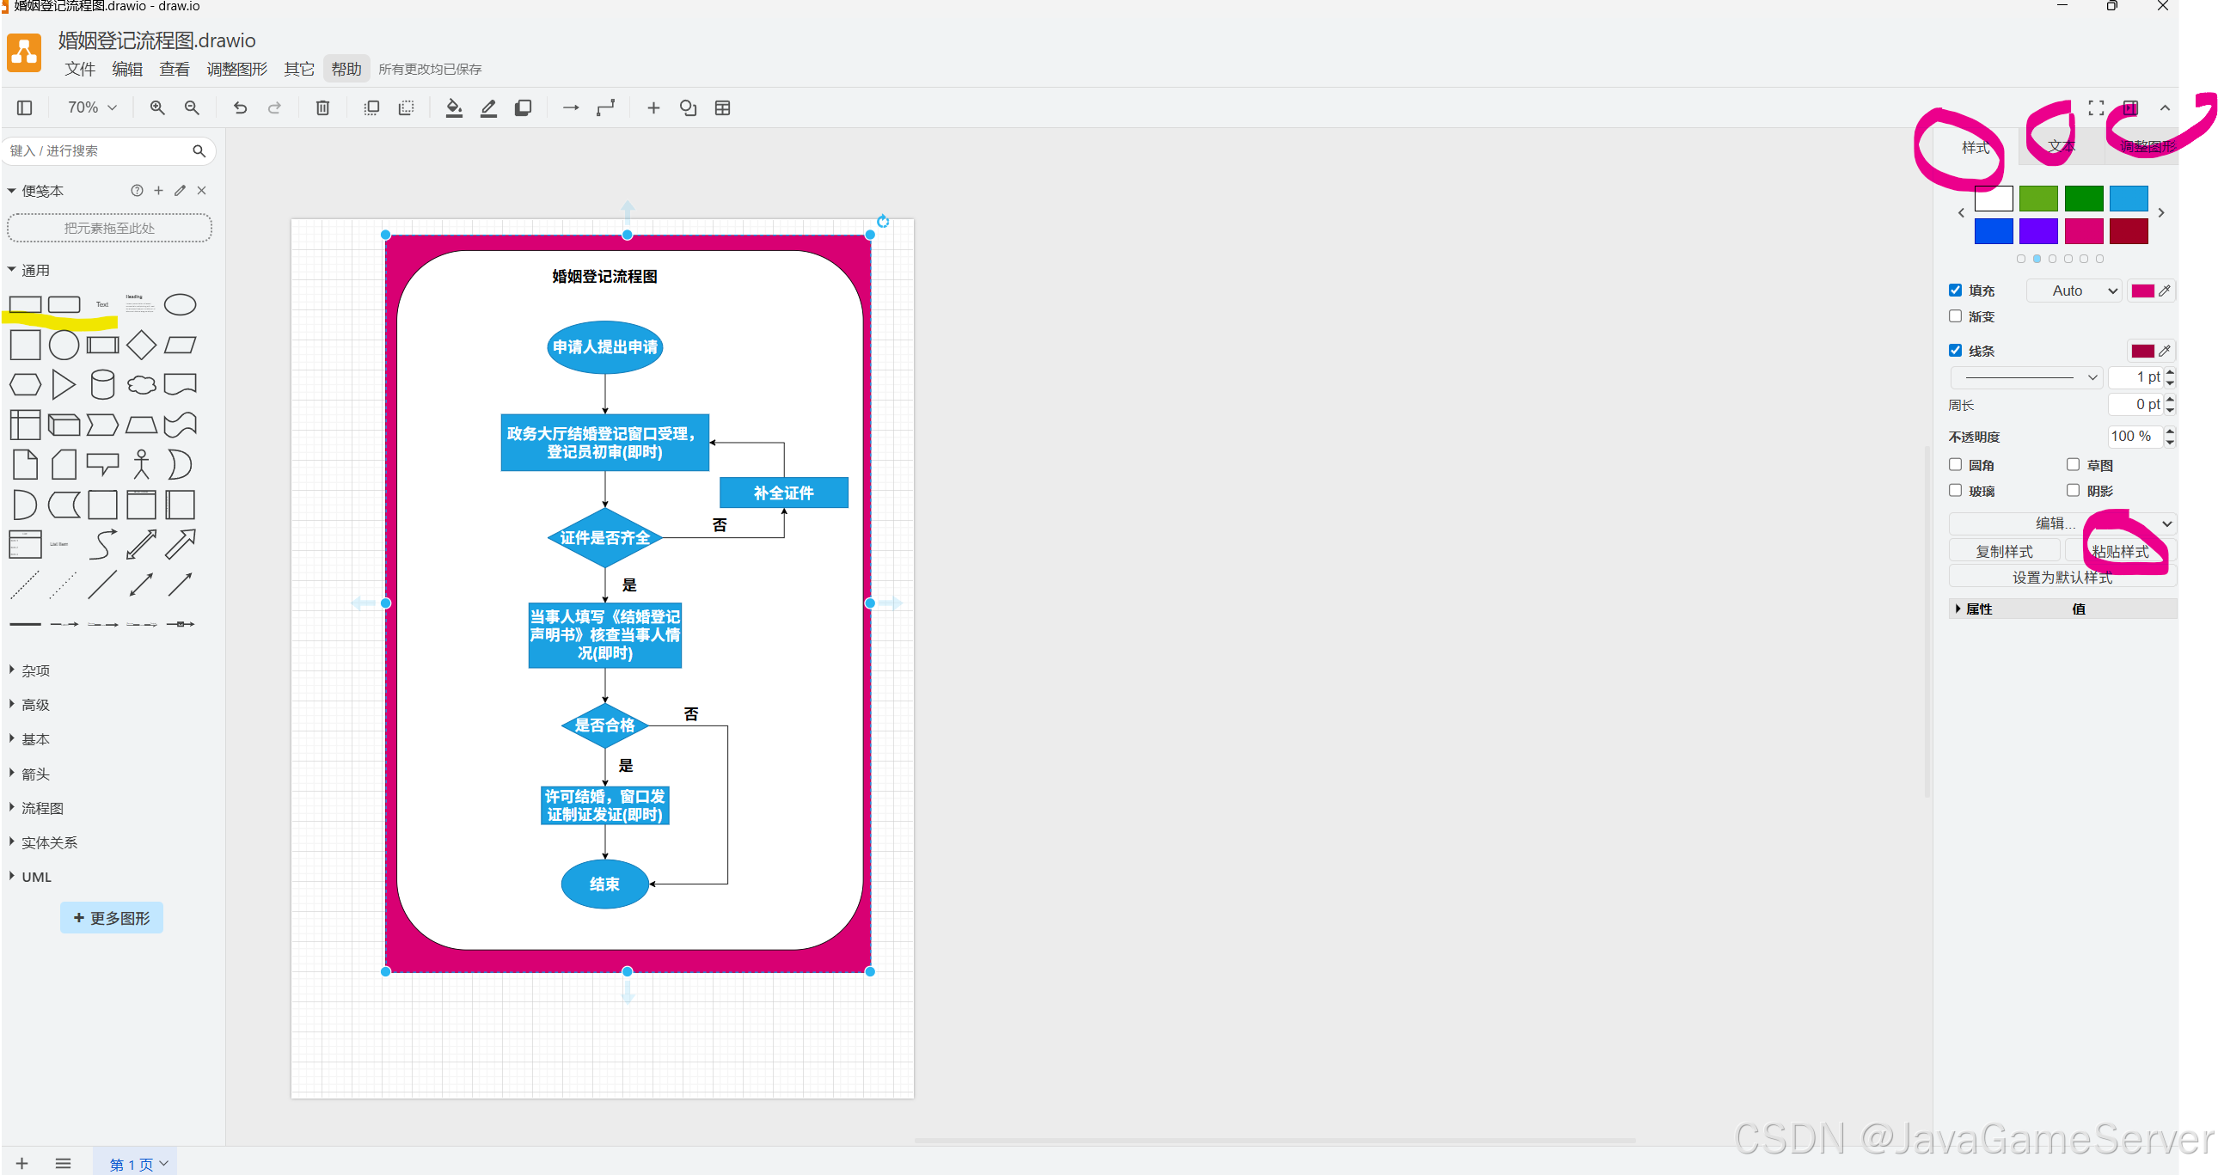Open the 调整图形 menu

(x=236, y=69)
